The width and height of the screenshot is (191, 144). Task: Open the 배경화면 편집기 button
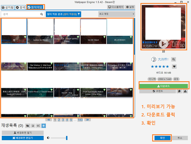[x=23, y=138]
